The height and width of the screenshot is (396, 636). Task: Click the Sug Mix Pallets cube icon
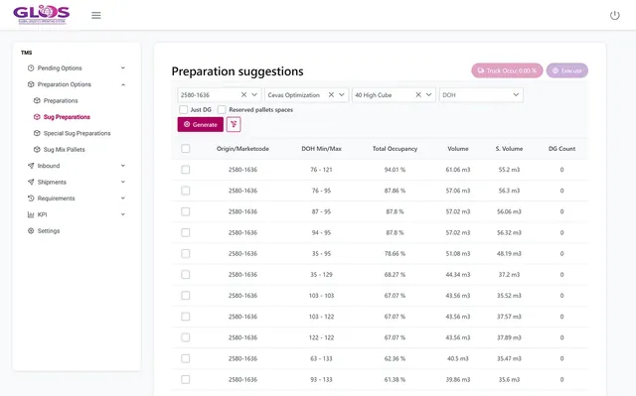point(37,149)
